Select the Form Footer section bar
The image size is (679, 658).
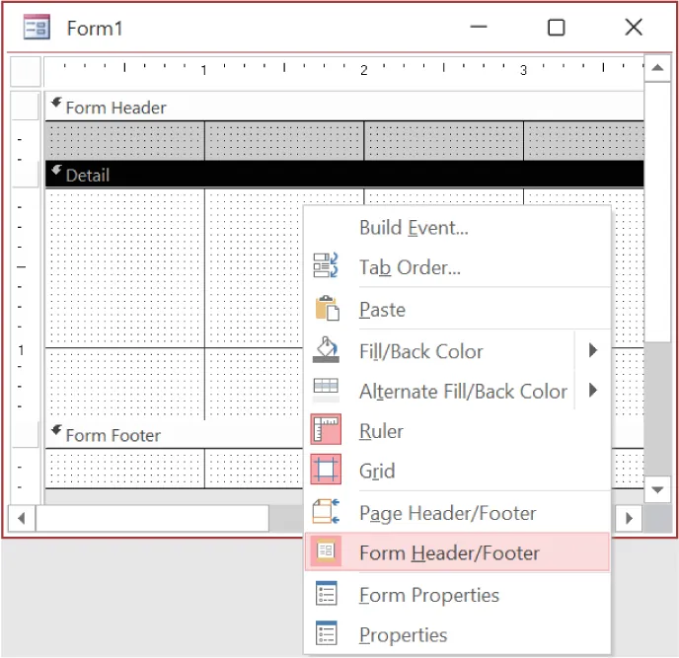[178, 435]
